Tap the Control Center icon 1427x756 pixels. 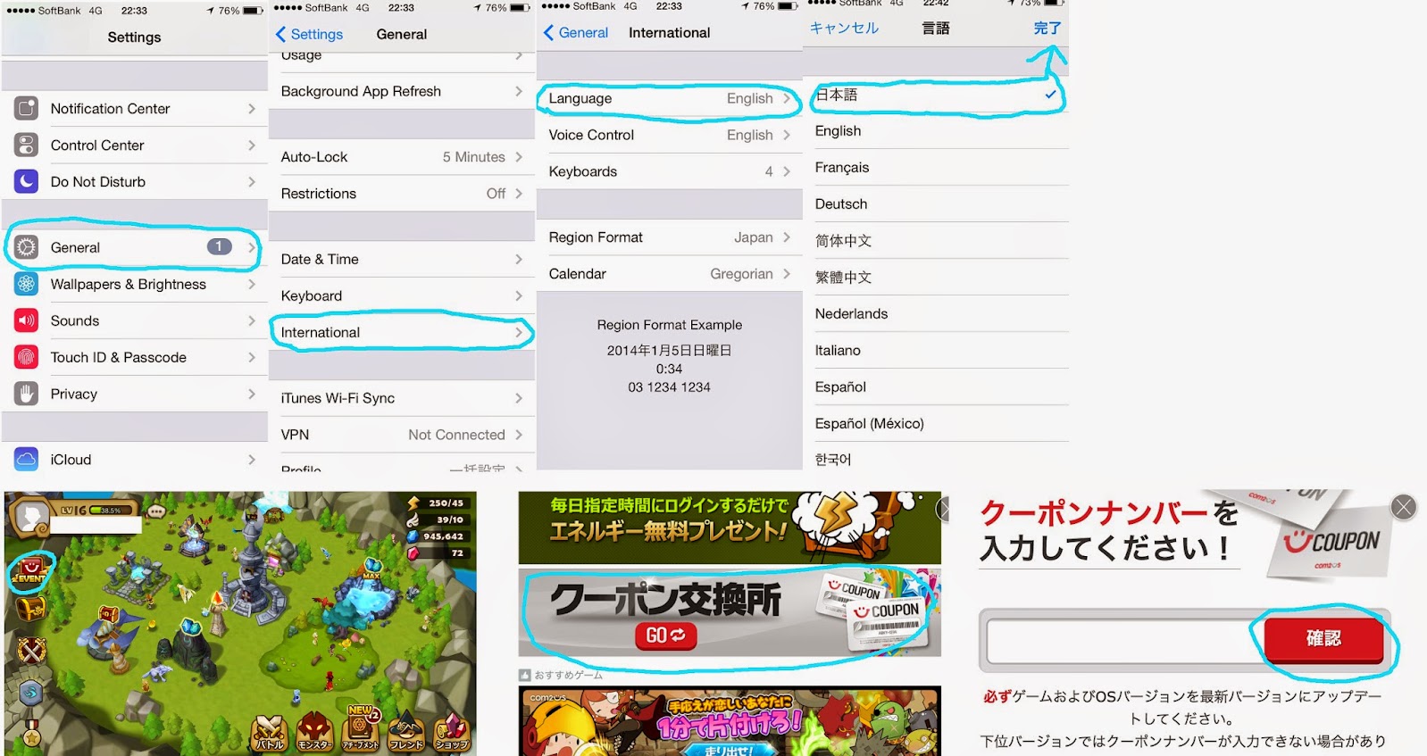coord(27,145)
